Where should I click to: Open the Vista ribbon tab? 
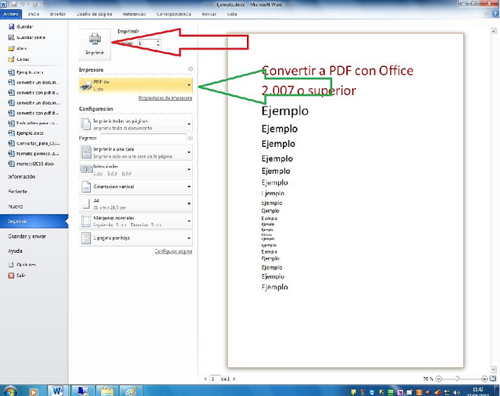tap(232, 14)
